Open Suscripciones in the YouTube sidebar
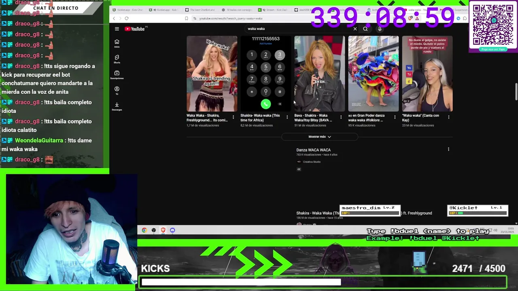Screen dimensions: 518x291 coord(117,75)
